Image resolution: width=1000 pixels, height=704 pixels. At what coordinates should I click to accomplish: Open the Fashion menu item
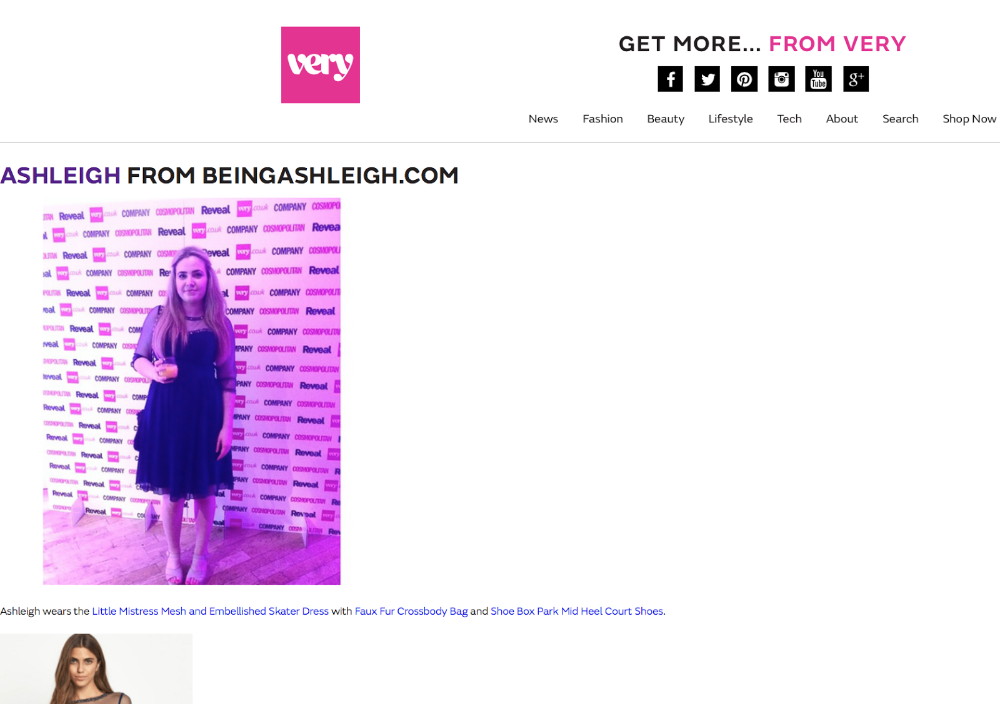(602, 119)
